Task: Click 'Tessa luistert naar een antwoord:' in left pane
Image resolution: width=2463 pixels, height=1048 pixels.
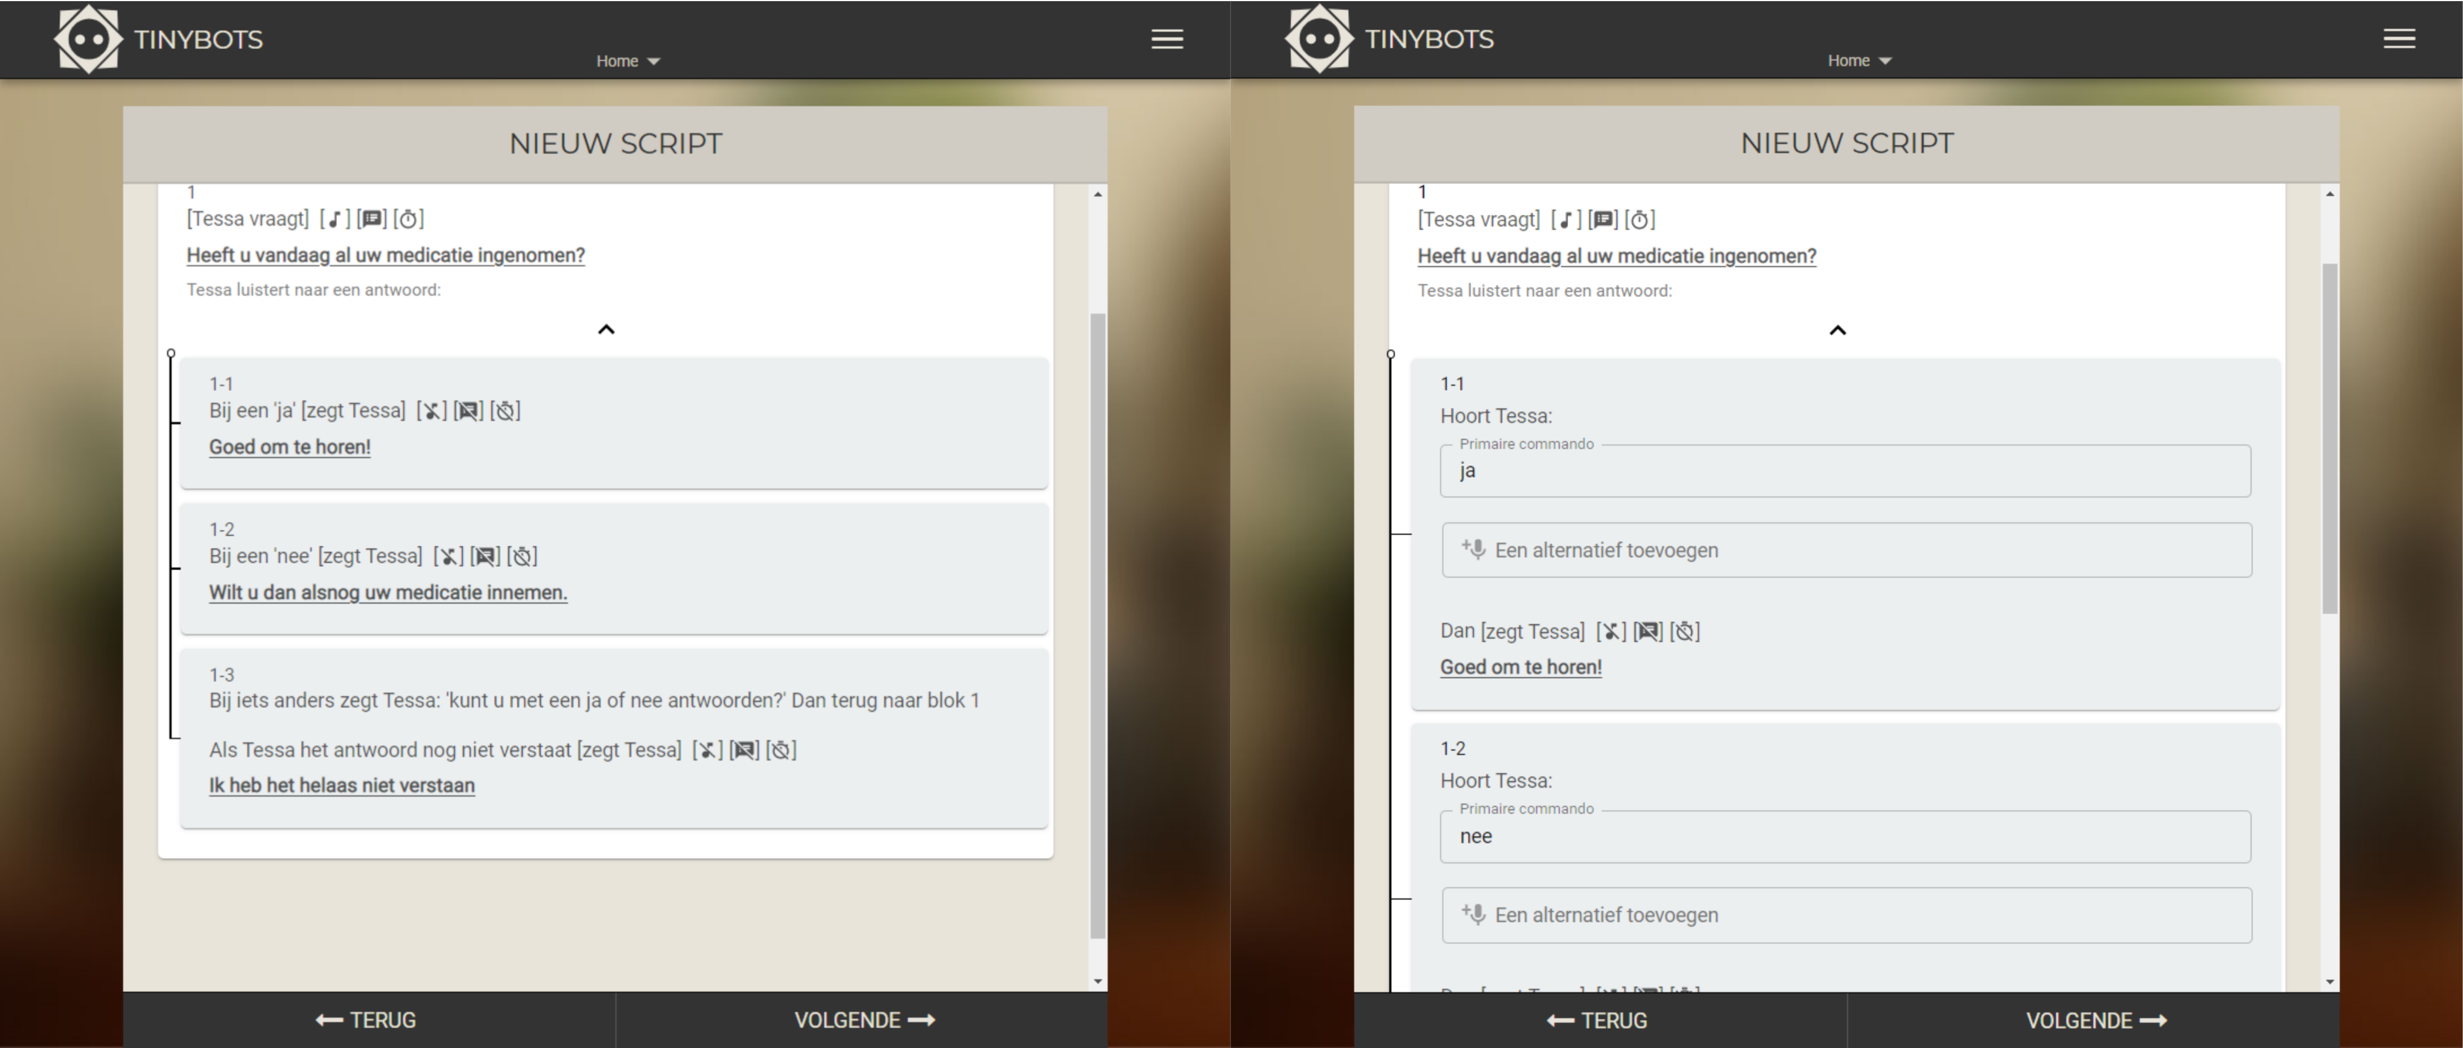Action: tap(314, 290)
